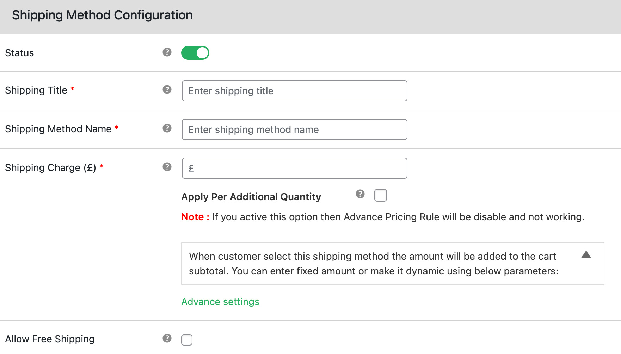Click the Status label
The image size is (621, 354).
(19, 53)
